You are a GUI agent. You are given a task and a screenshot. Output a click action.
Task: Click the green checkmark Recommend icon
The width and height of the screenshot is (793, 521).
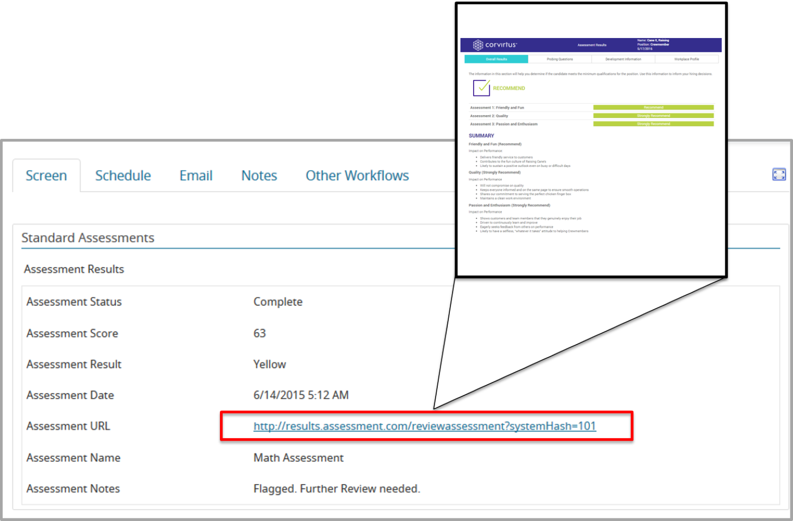(x=481, y=88)
